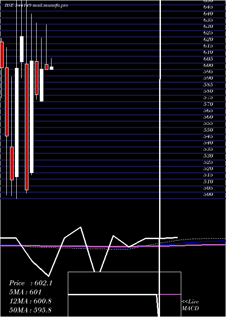Click the '<<Live MACD' label
This screenshot has height=317, width=226.
190,305
